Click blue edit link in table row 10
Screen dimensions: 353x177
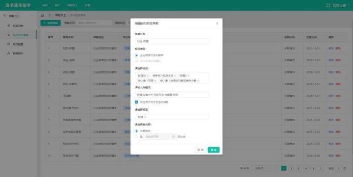coord(331,155)
